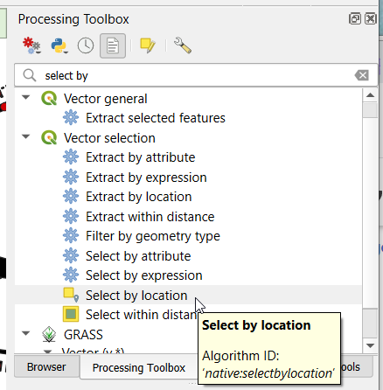The height and width of the screenshot is (390, 383).
Task: Open processing Options wrench icon
Action: [183, 45]
